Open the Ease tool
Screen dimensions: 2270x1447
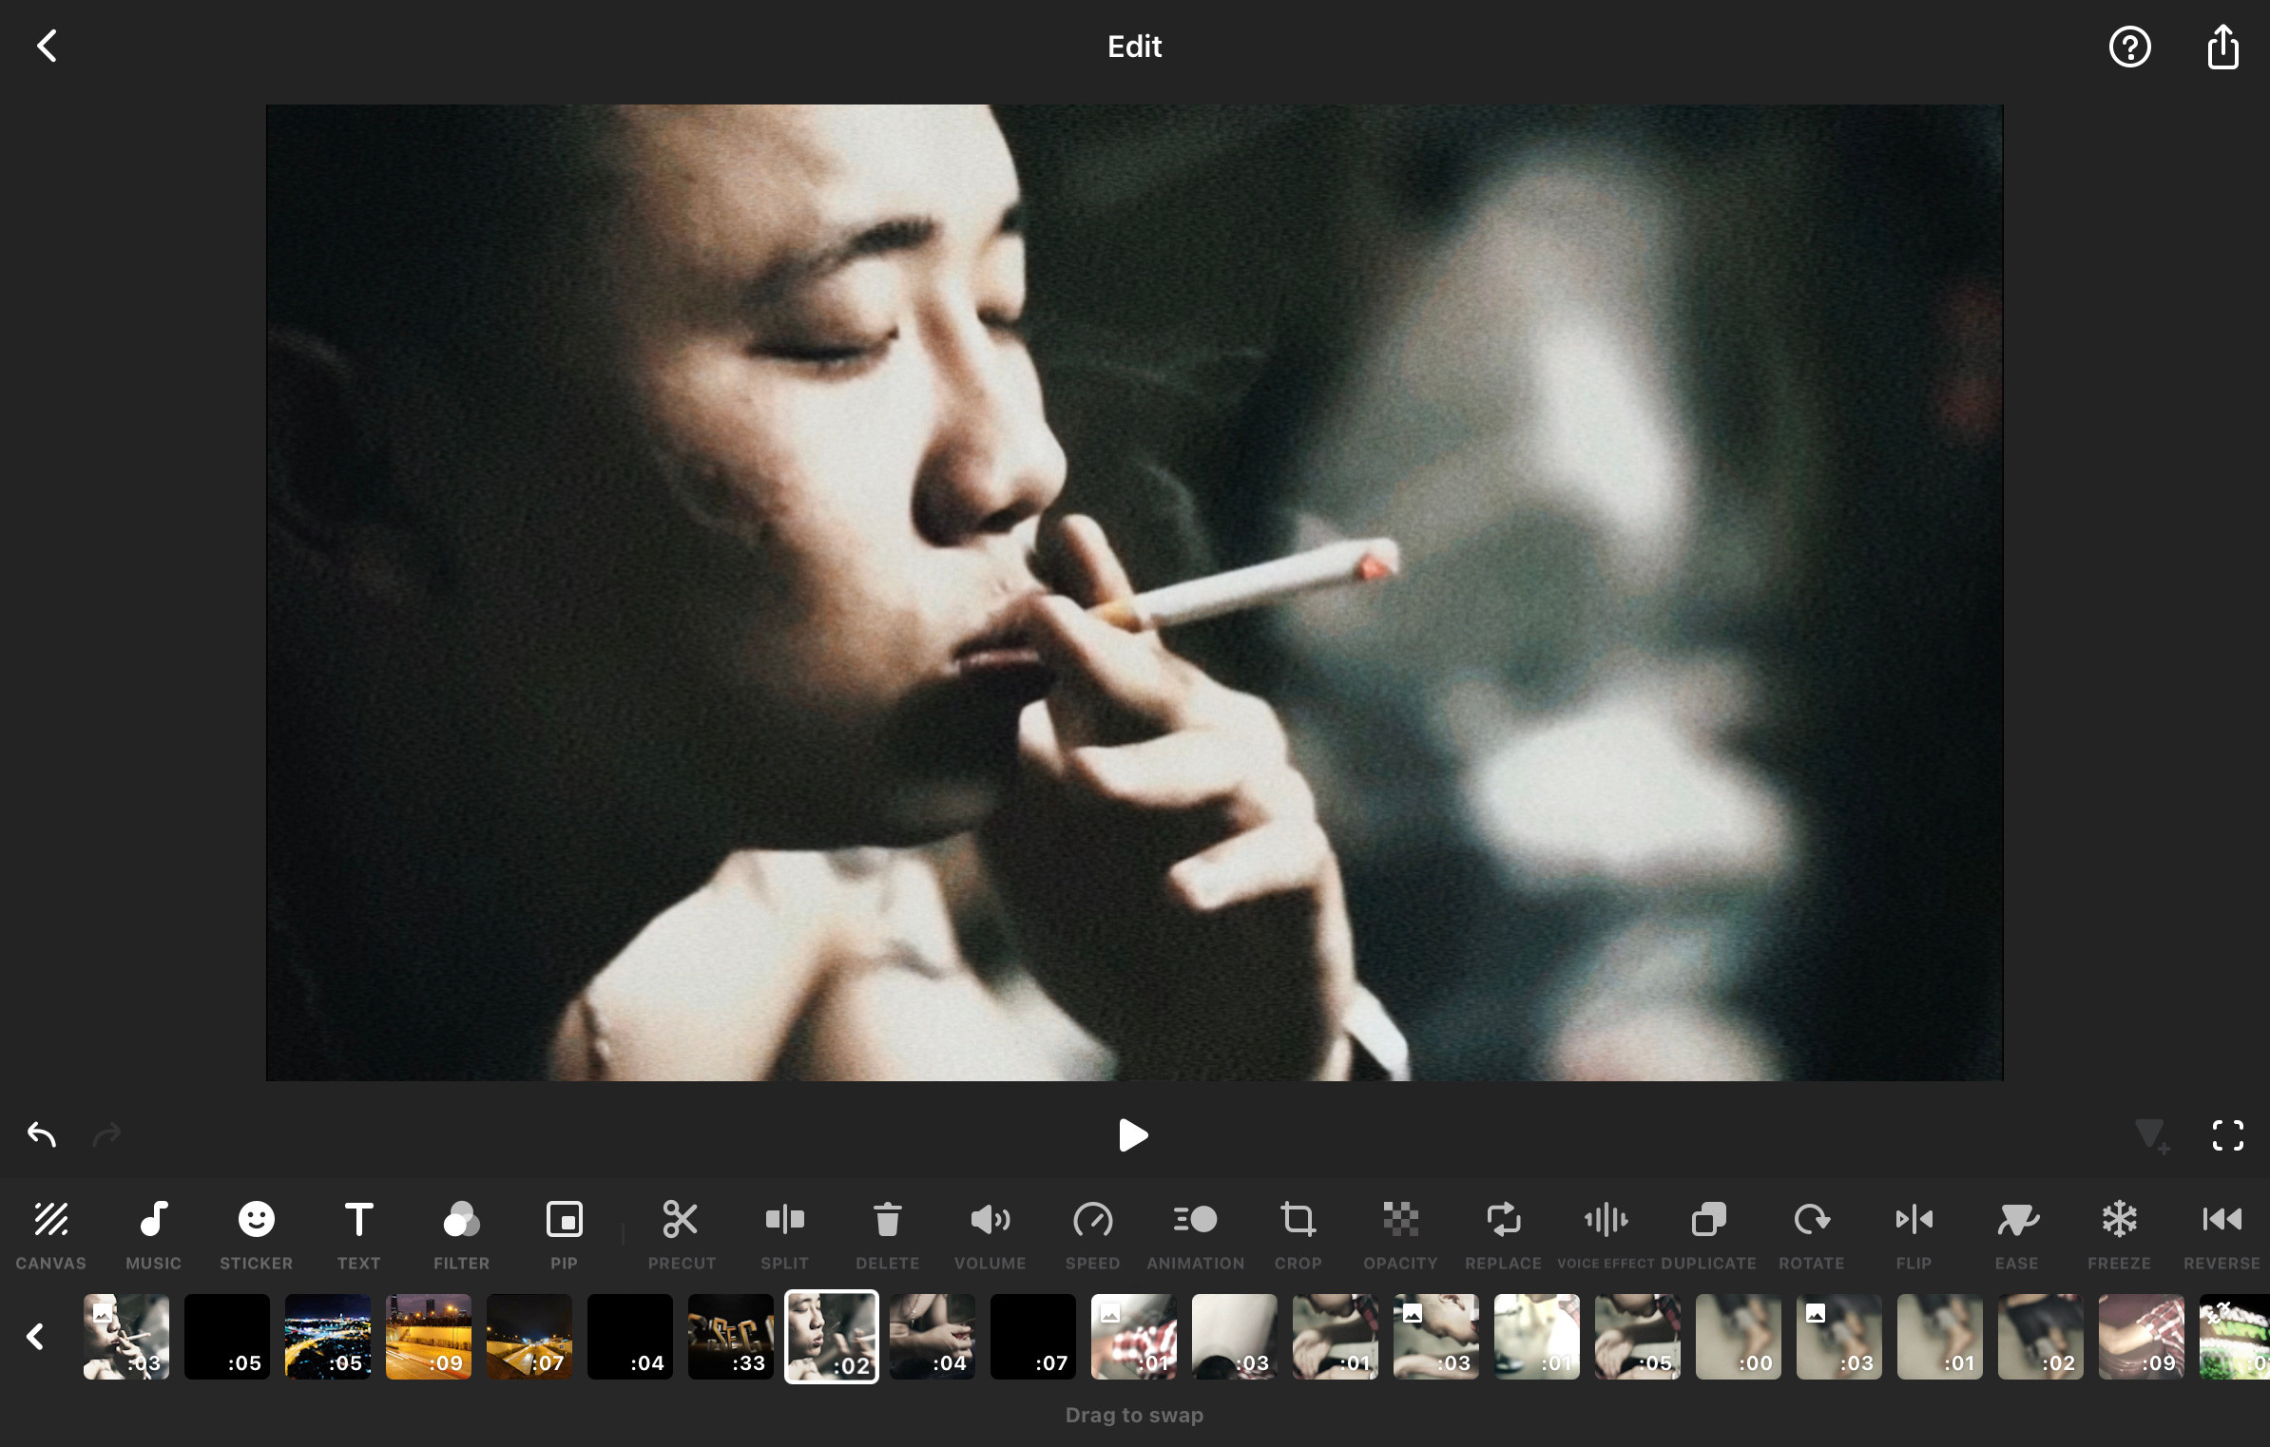[x=2016, y=1235]
